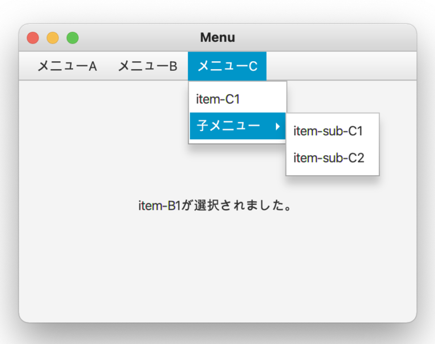This screenshot has width=435, height=344.
Task: Collapse the open メニューC menu
Action: click(227, 66)
